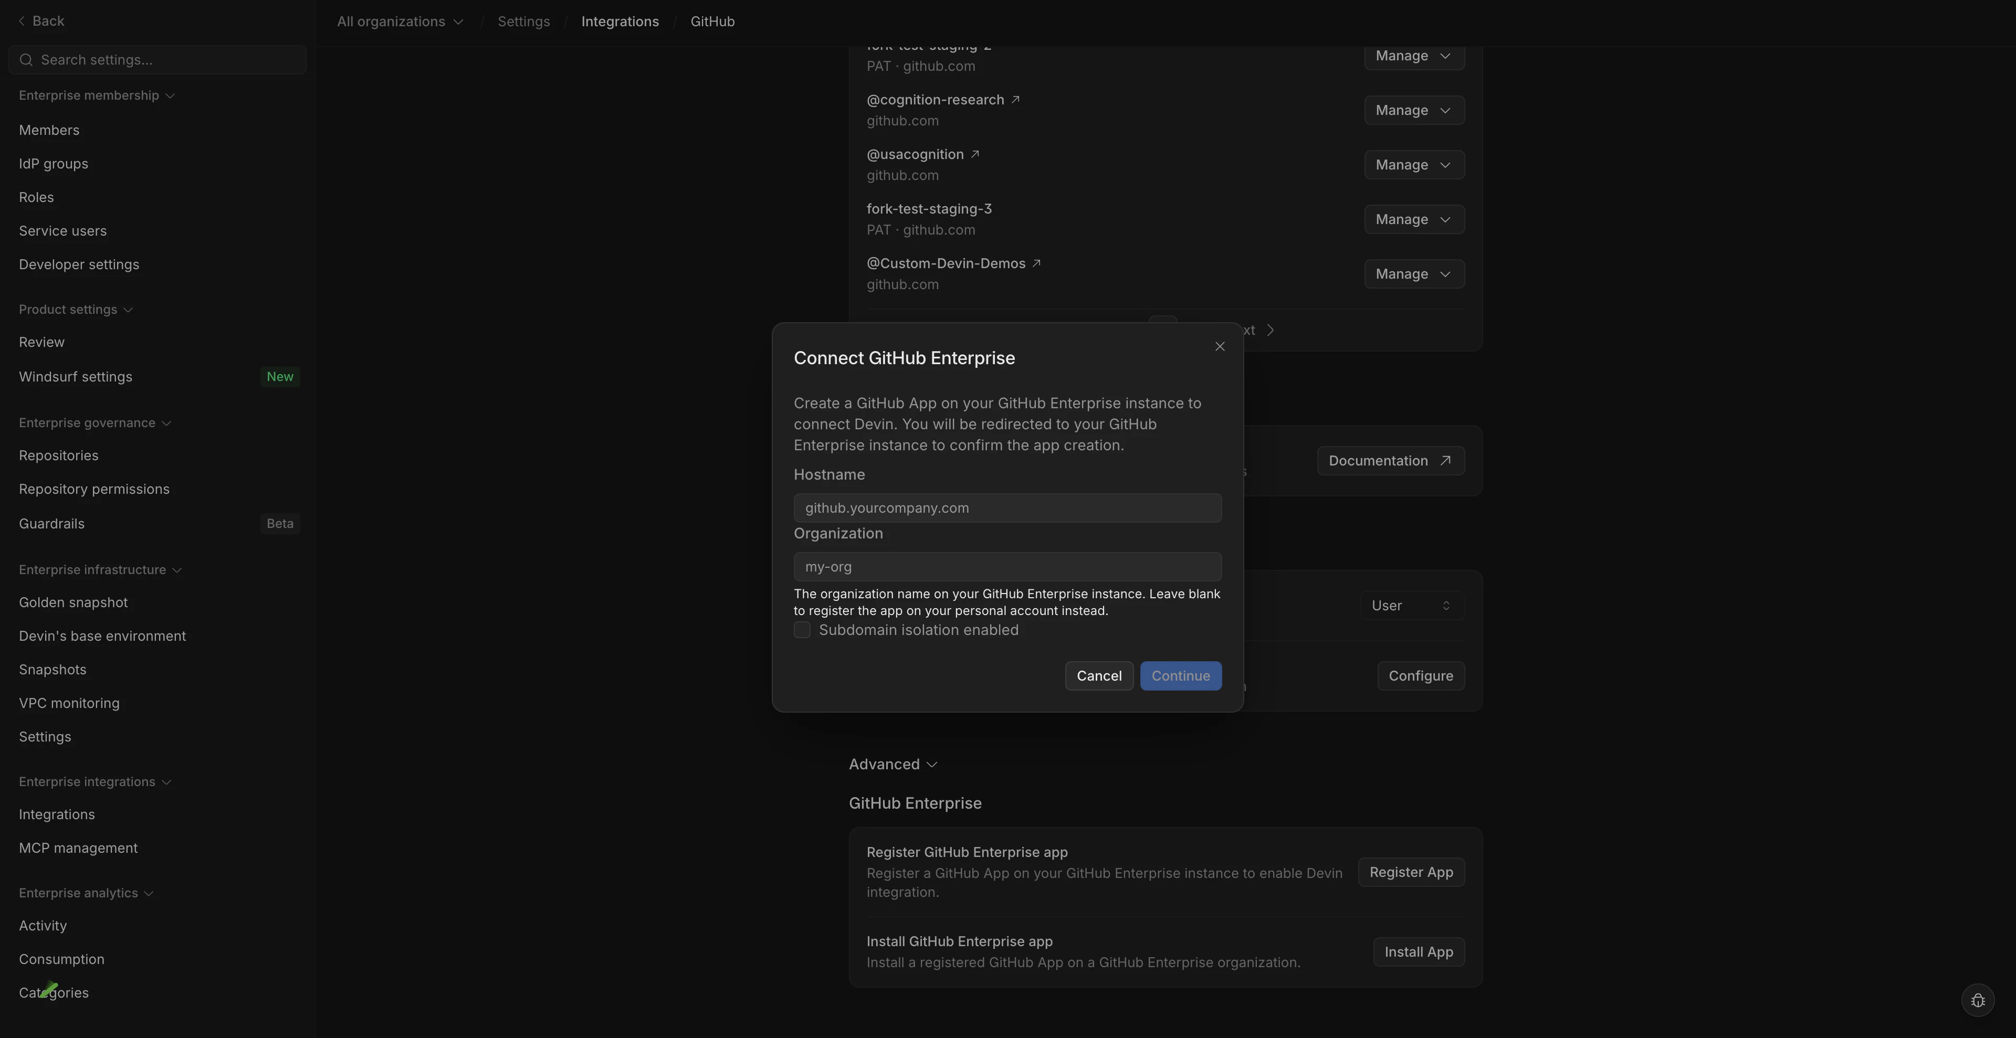Collapse Product settings section
Viewport: 2016px width, 1038px height.
[x=76, y=310]
